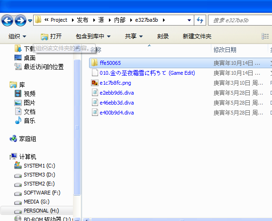The image size is (272, 221).
Task: Select 库 in the navigation pane
Action: click(x=17, y=85)
